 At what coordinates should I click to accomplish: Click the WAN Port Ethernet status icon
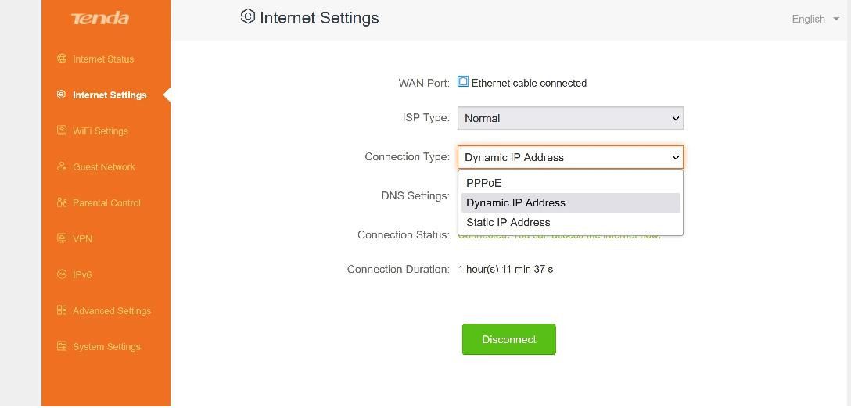click(463, 82)
